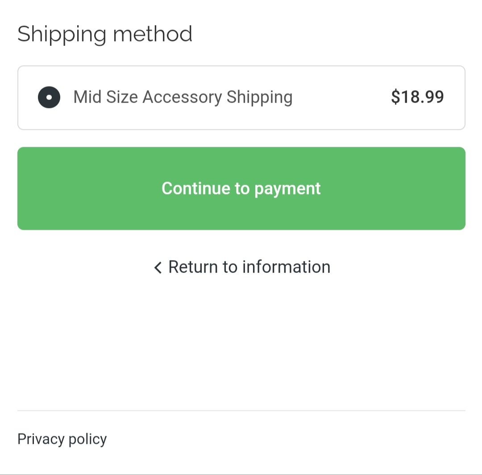
Task: Tap the dark filled radio circle
Action: 49,97
